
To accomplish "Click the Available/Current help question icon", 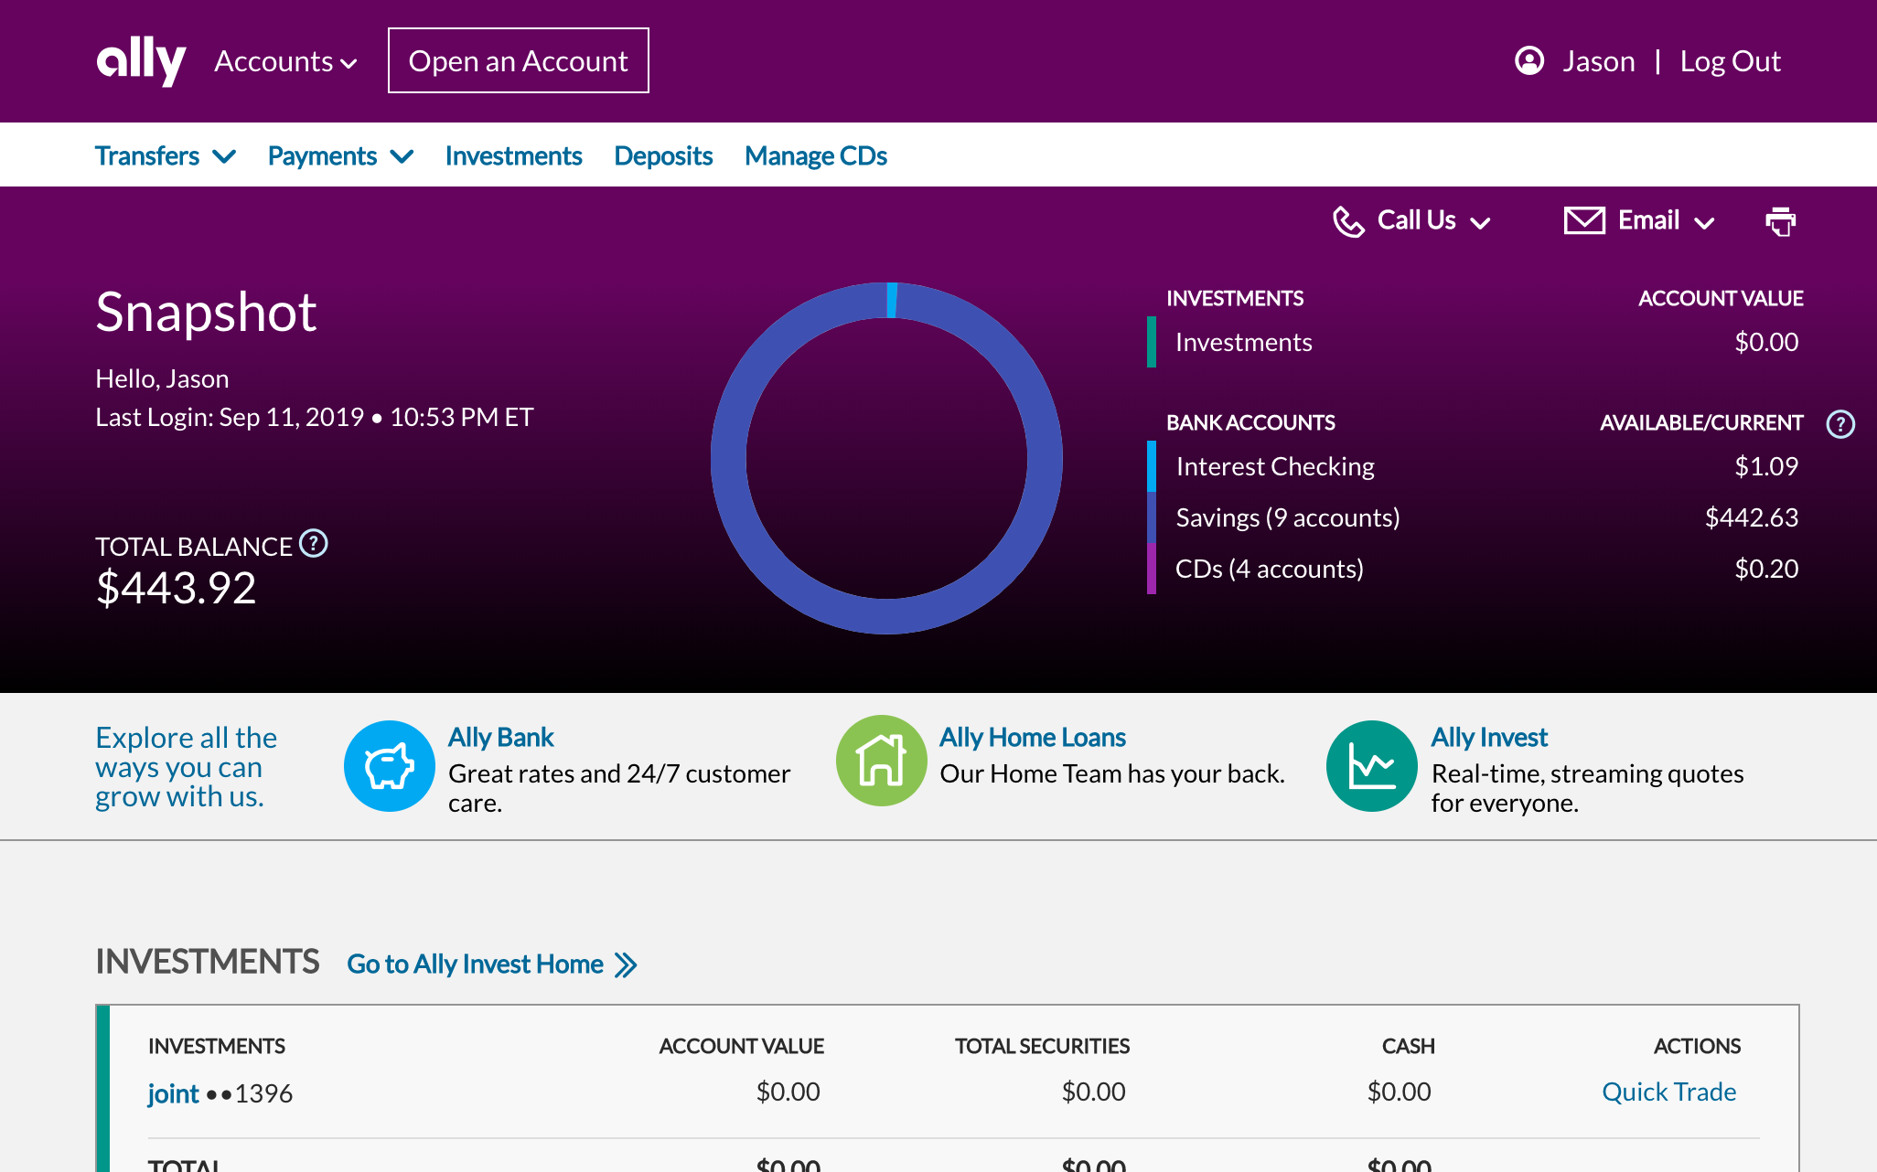I will click(x=1839, y=424).
